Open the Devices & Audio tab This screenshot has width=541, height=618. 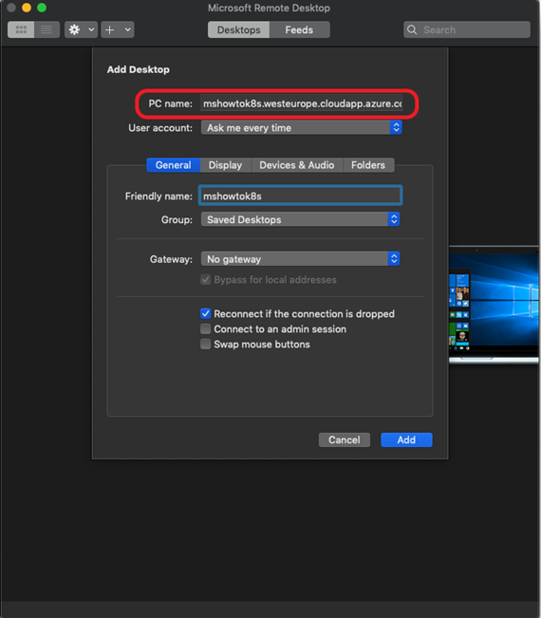pos(297,165)
